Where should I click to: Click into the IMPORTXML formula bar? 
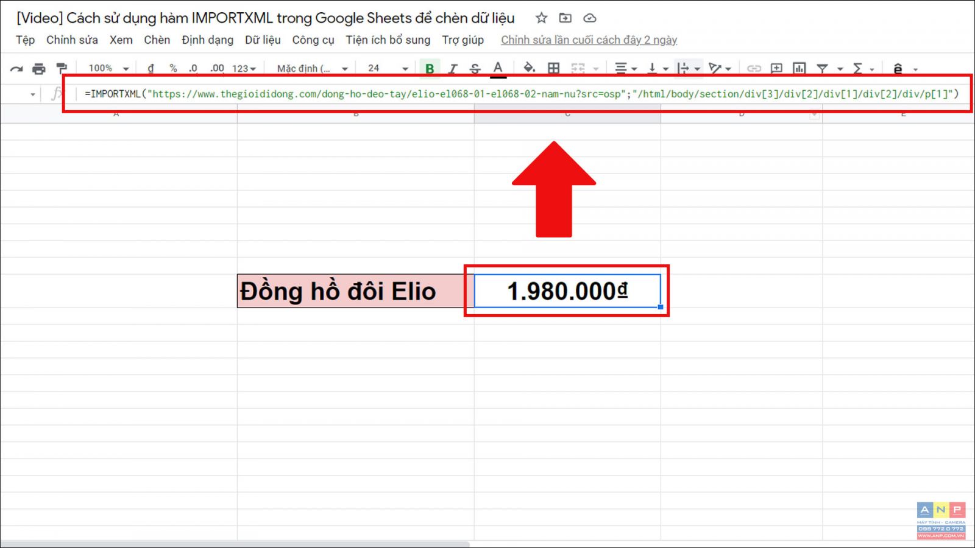click(x=522, y=94)
